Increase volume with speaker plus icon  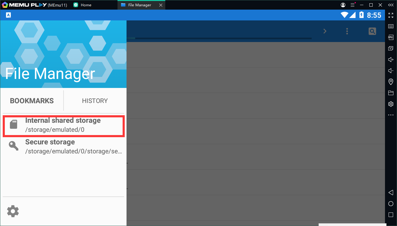[391, 59]
